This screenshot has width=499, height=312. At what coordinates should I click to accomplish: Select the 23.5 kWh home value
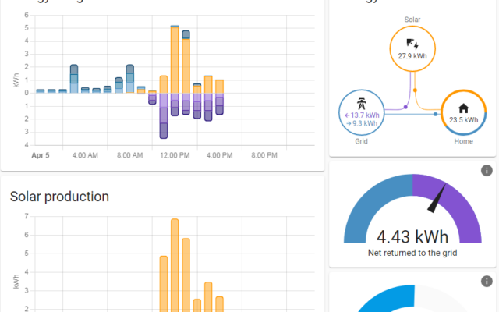pos(464,120)
